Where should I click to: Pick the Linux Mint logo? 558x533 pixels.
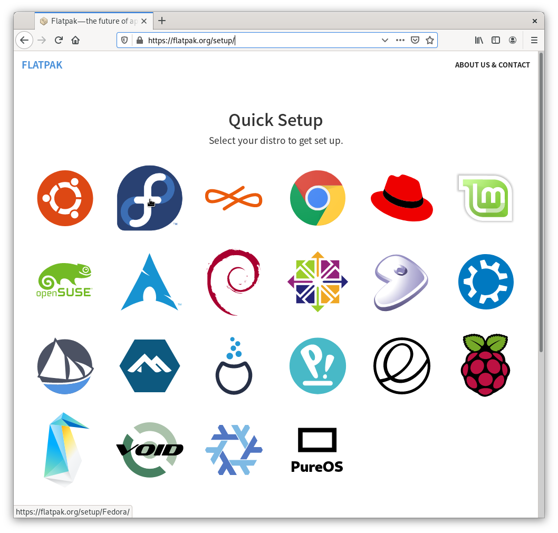485,198
